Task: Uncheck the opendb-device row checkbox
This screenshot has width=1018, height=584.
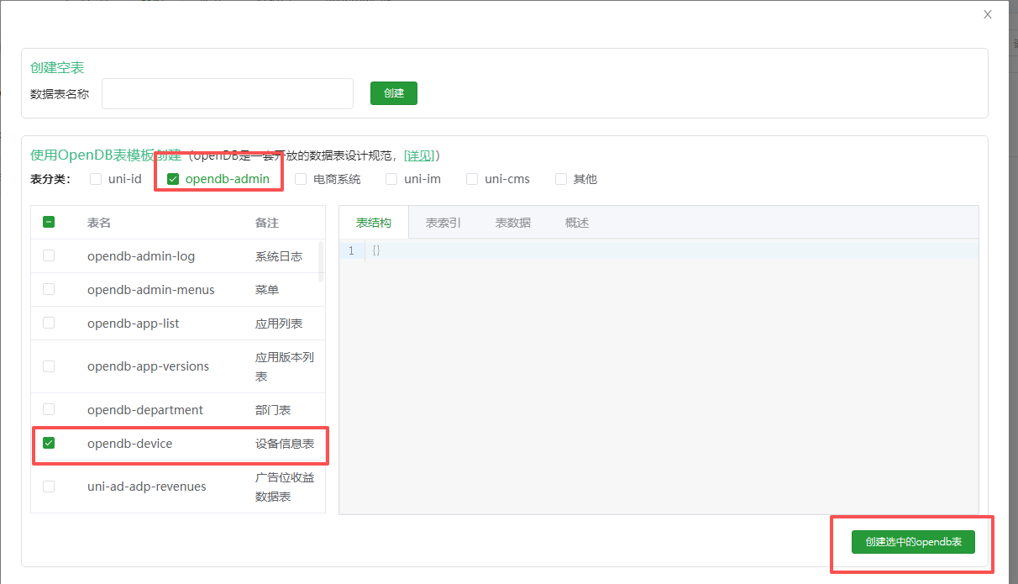Action: click(x=49, y=443)
